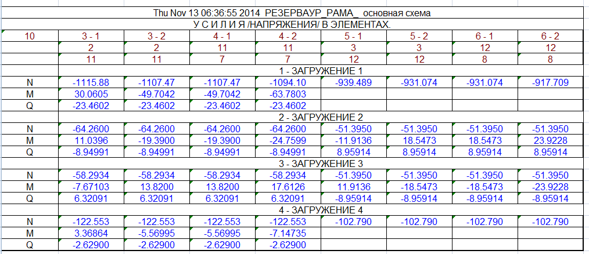Select column header '3 - 1'
This screenshot has width=589, height=254.
[91, 36]
